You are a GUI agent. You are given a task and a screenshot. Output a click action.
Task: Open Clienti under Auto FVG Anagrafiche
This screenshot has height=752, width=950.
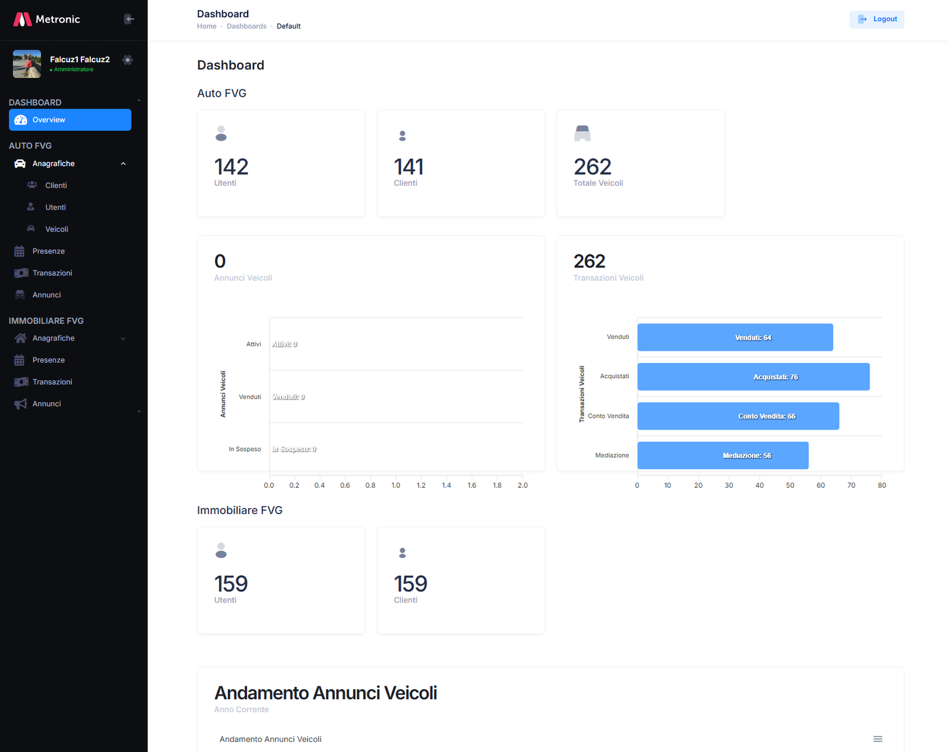click(56, 185)
